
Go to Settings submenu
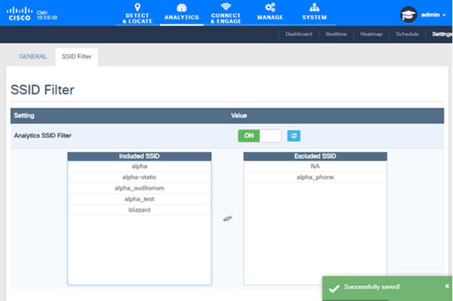pyautogui.click(x=442, y=34)
